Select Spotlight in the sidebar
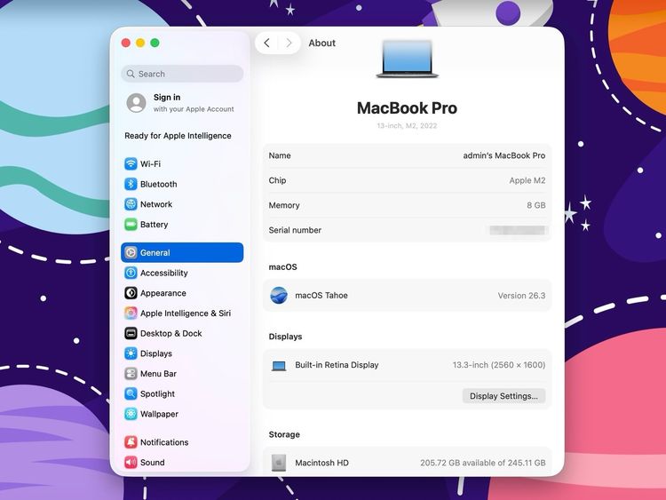The width and height of the screenshot is (666, 500). coord(182,393)
